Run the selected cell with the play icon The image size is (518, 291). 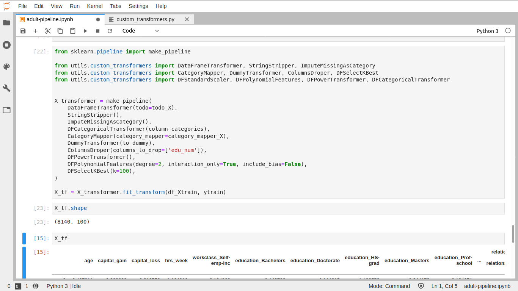pos(85,31)
